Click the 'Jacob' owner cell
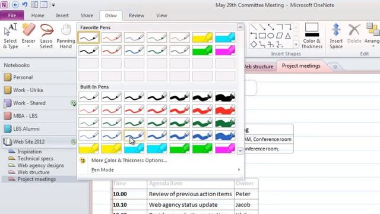This screenshot has height=214, width=380. tap(246, 204)
